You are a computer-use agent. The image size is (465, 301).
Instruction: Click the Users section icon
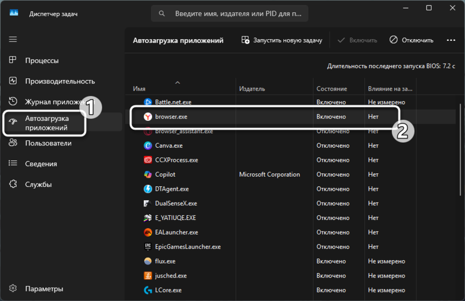tap(13, 143)
